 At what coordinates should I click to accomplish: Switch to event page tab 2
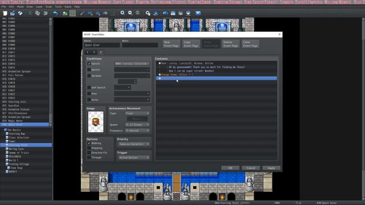94,52
